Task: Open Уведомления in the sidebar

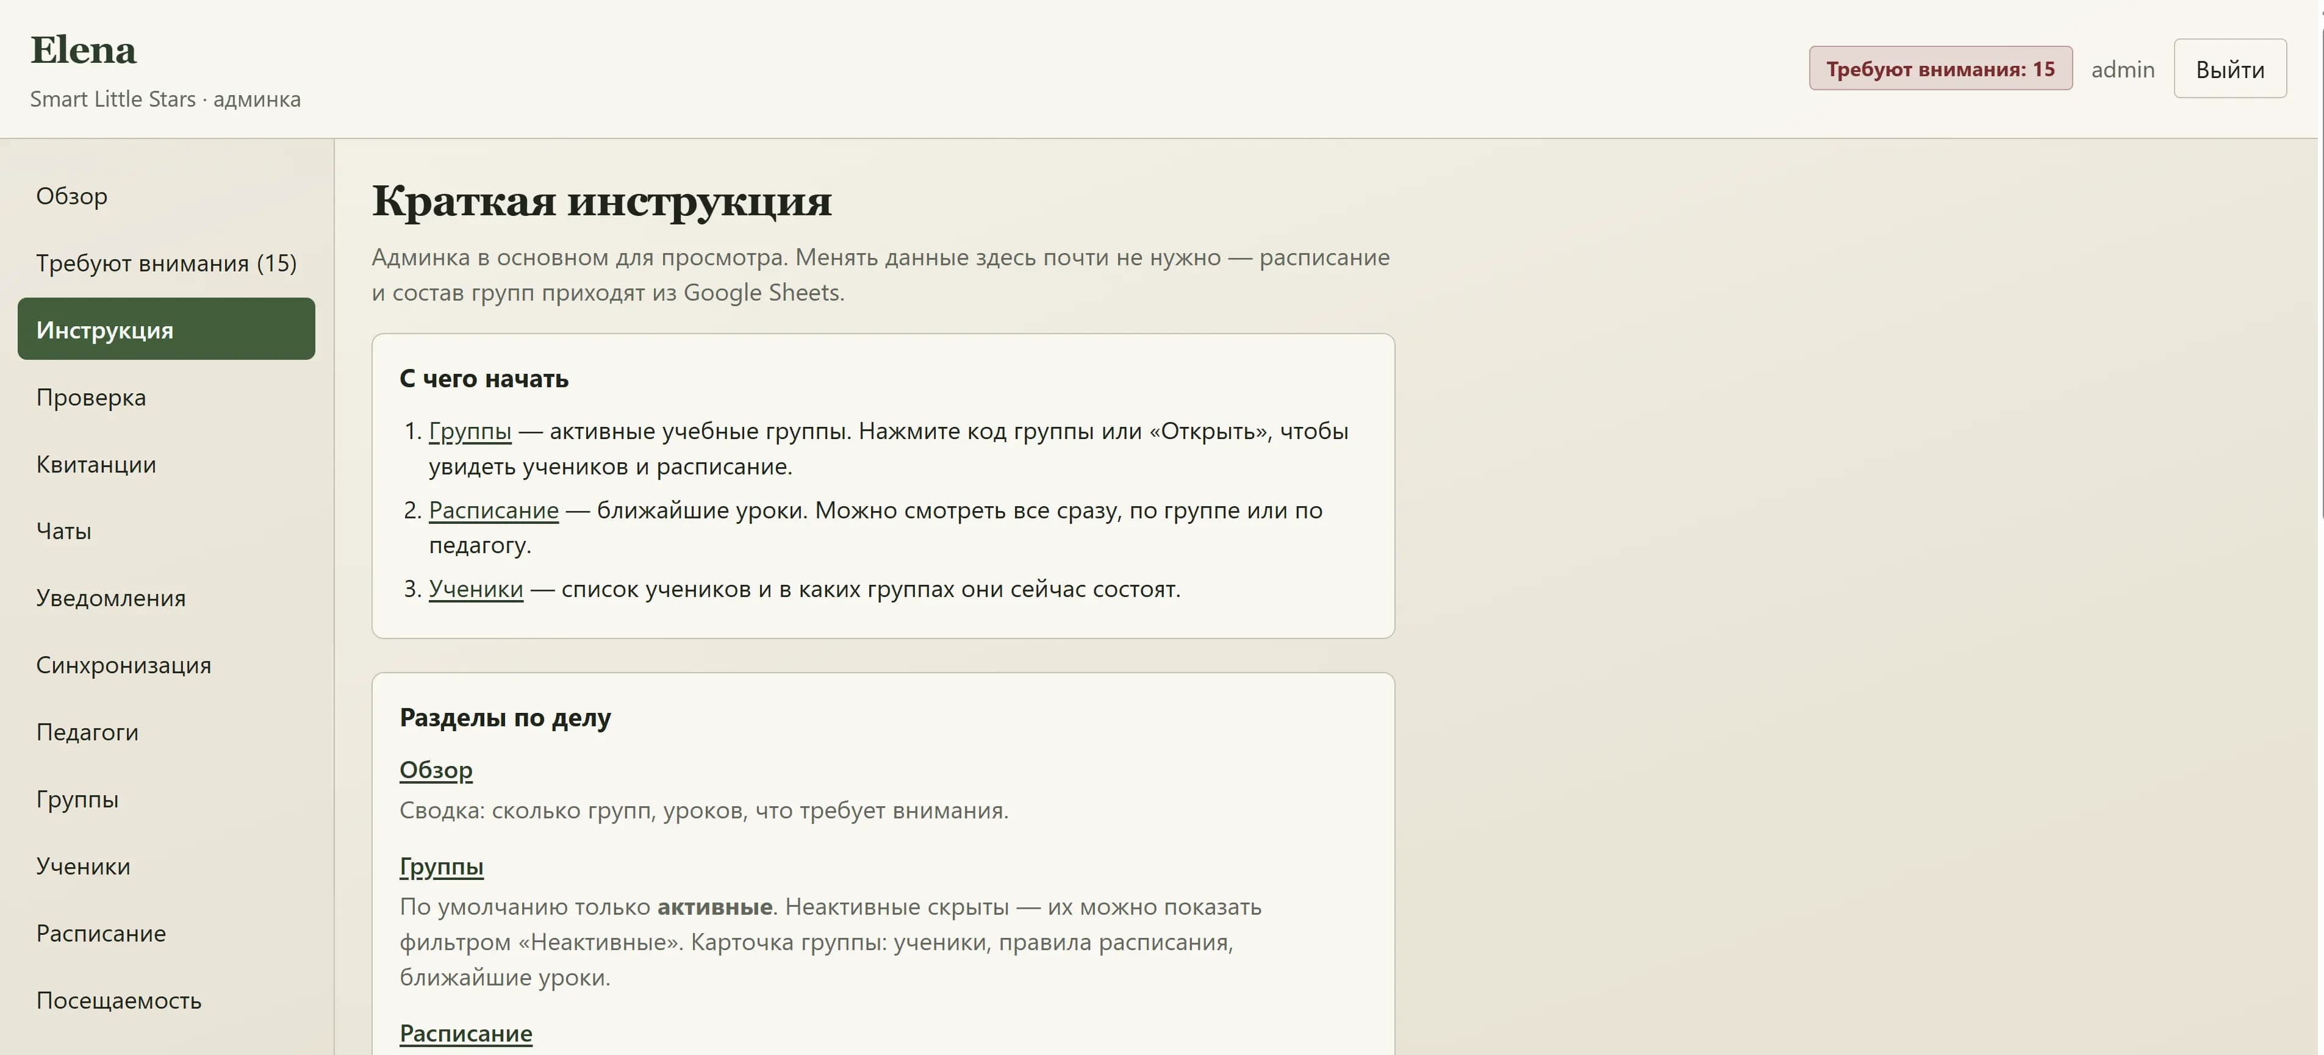Action: pyautogui.click(x=166, y=598)
